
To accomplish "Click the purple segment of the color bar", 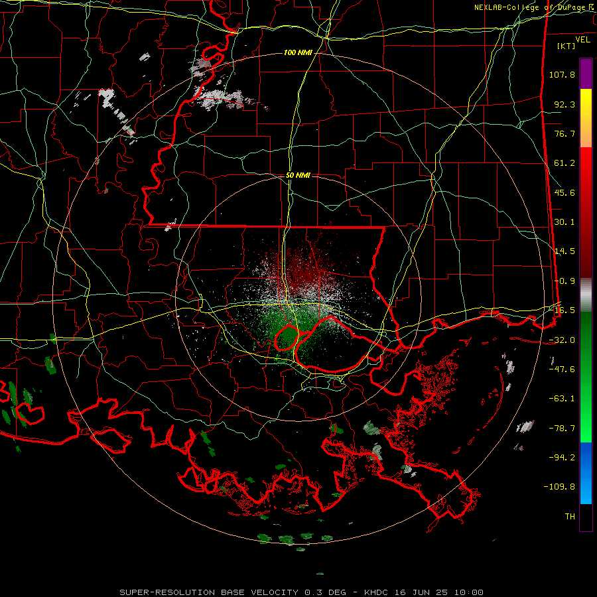I will (586, 74).
